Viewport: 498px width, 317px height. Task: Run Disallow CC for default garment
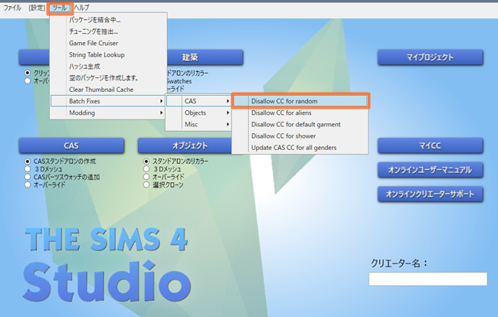click(300, 124)
